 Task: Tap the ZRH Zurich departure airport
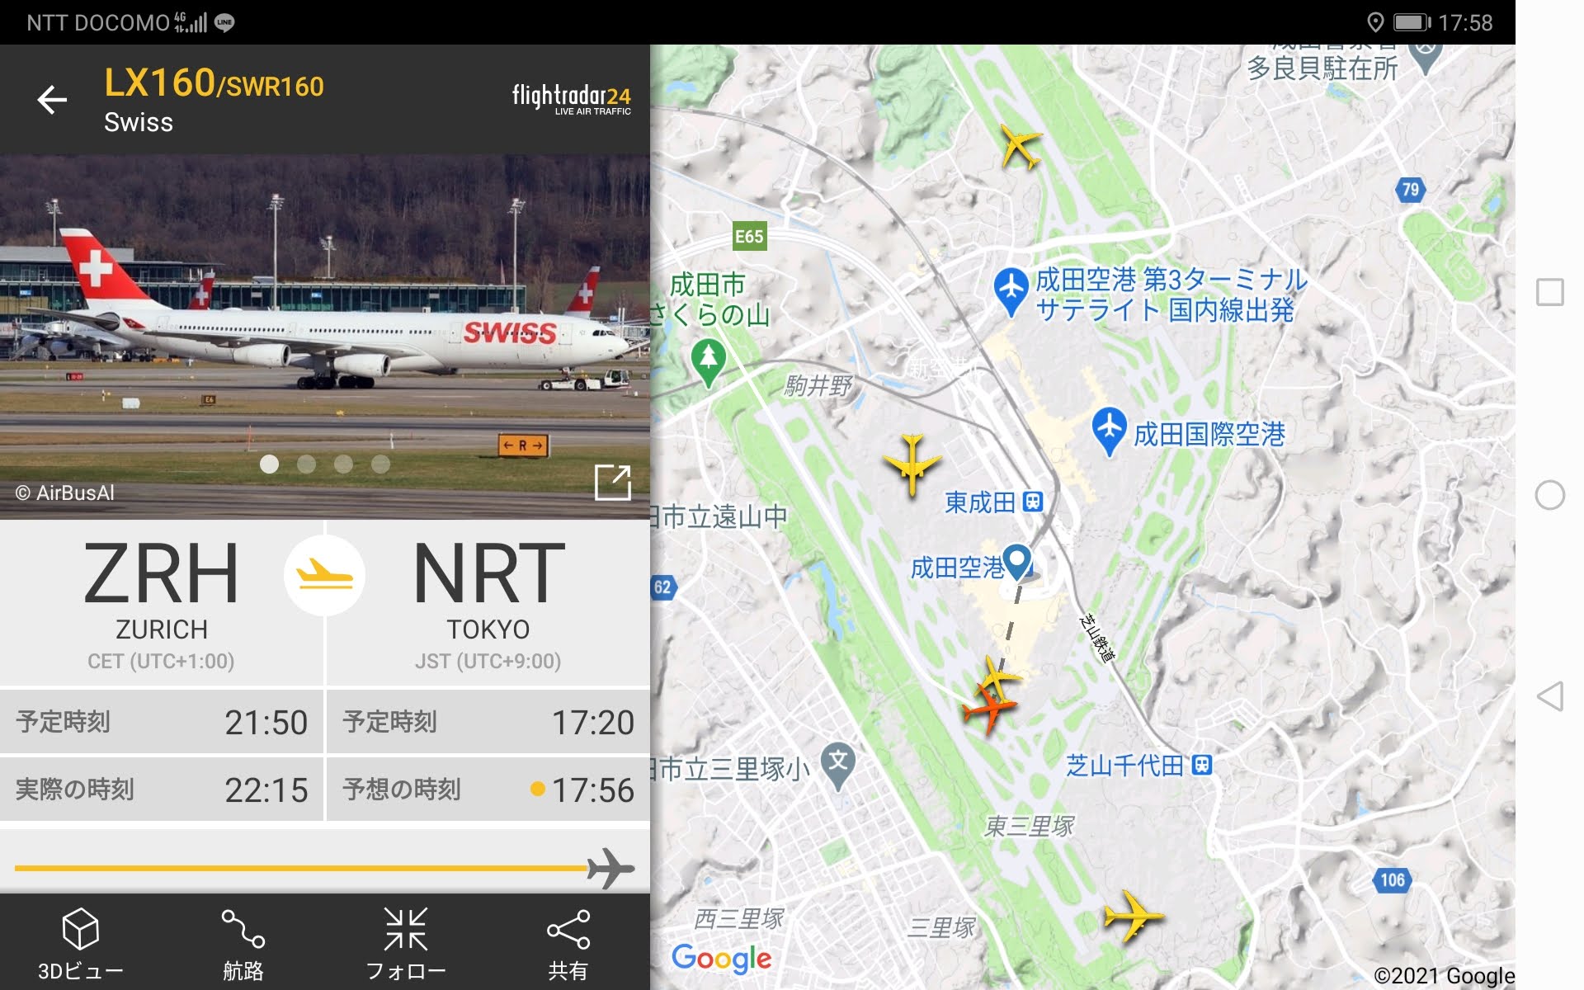[162, 604]
